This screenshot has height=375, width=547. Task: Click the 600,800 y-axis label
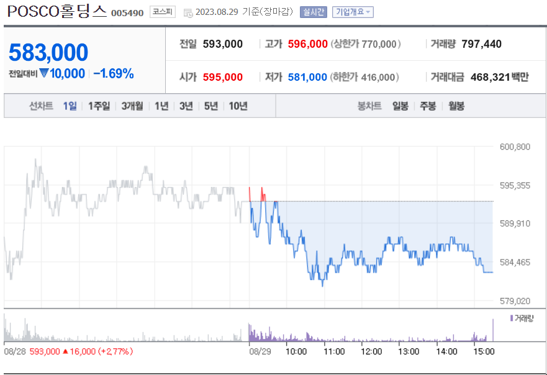(515, 147)
